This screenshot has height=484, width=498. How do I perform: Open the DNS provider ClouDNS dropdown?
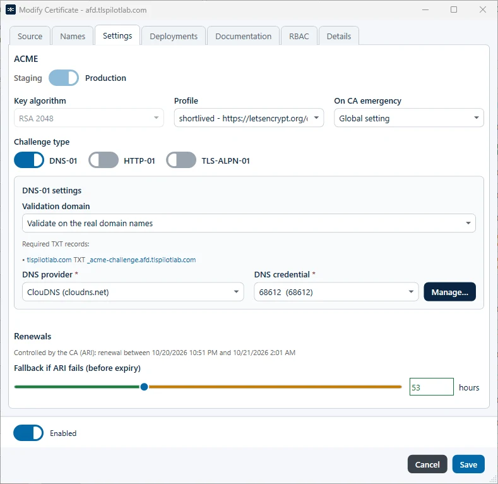point(133,292)
